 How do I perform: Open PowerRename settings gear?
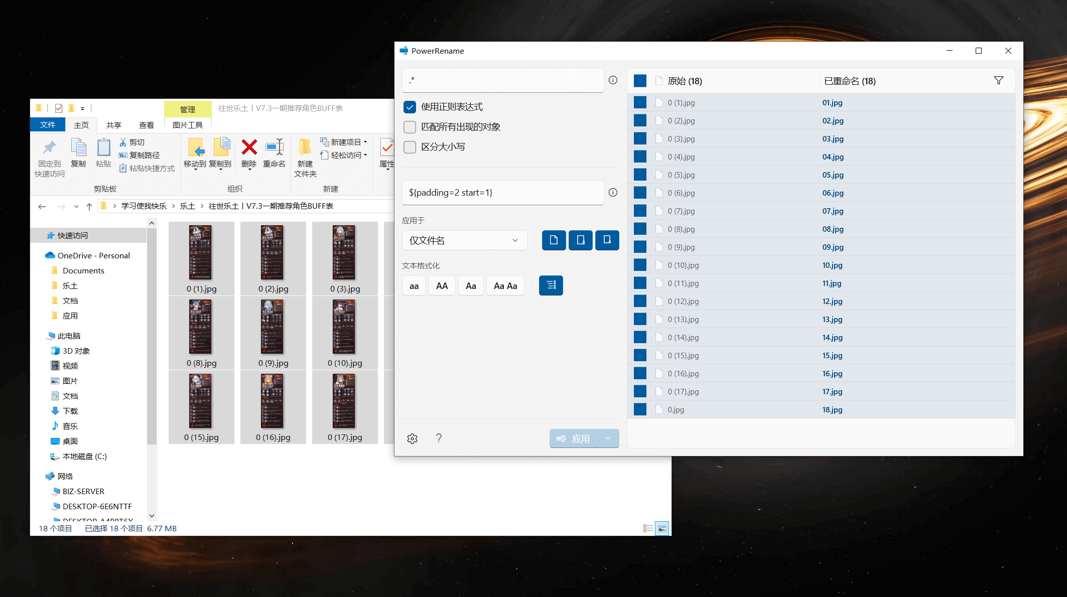coord(412,438)
